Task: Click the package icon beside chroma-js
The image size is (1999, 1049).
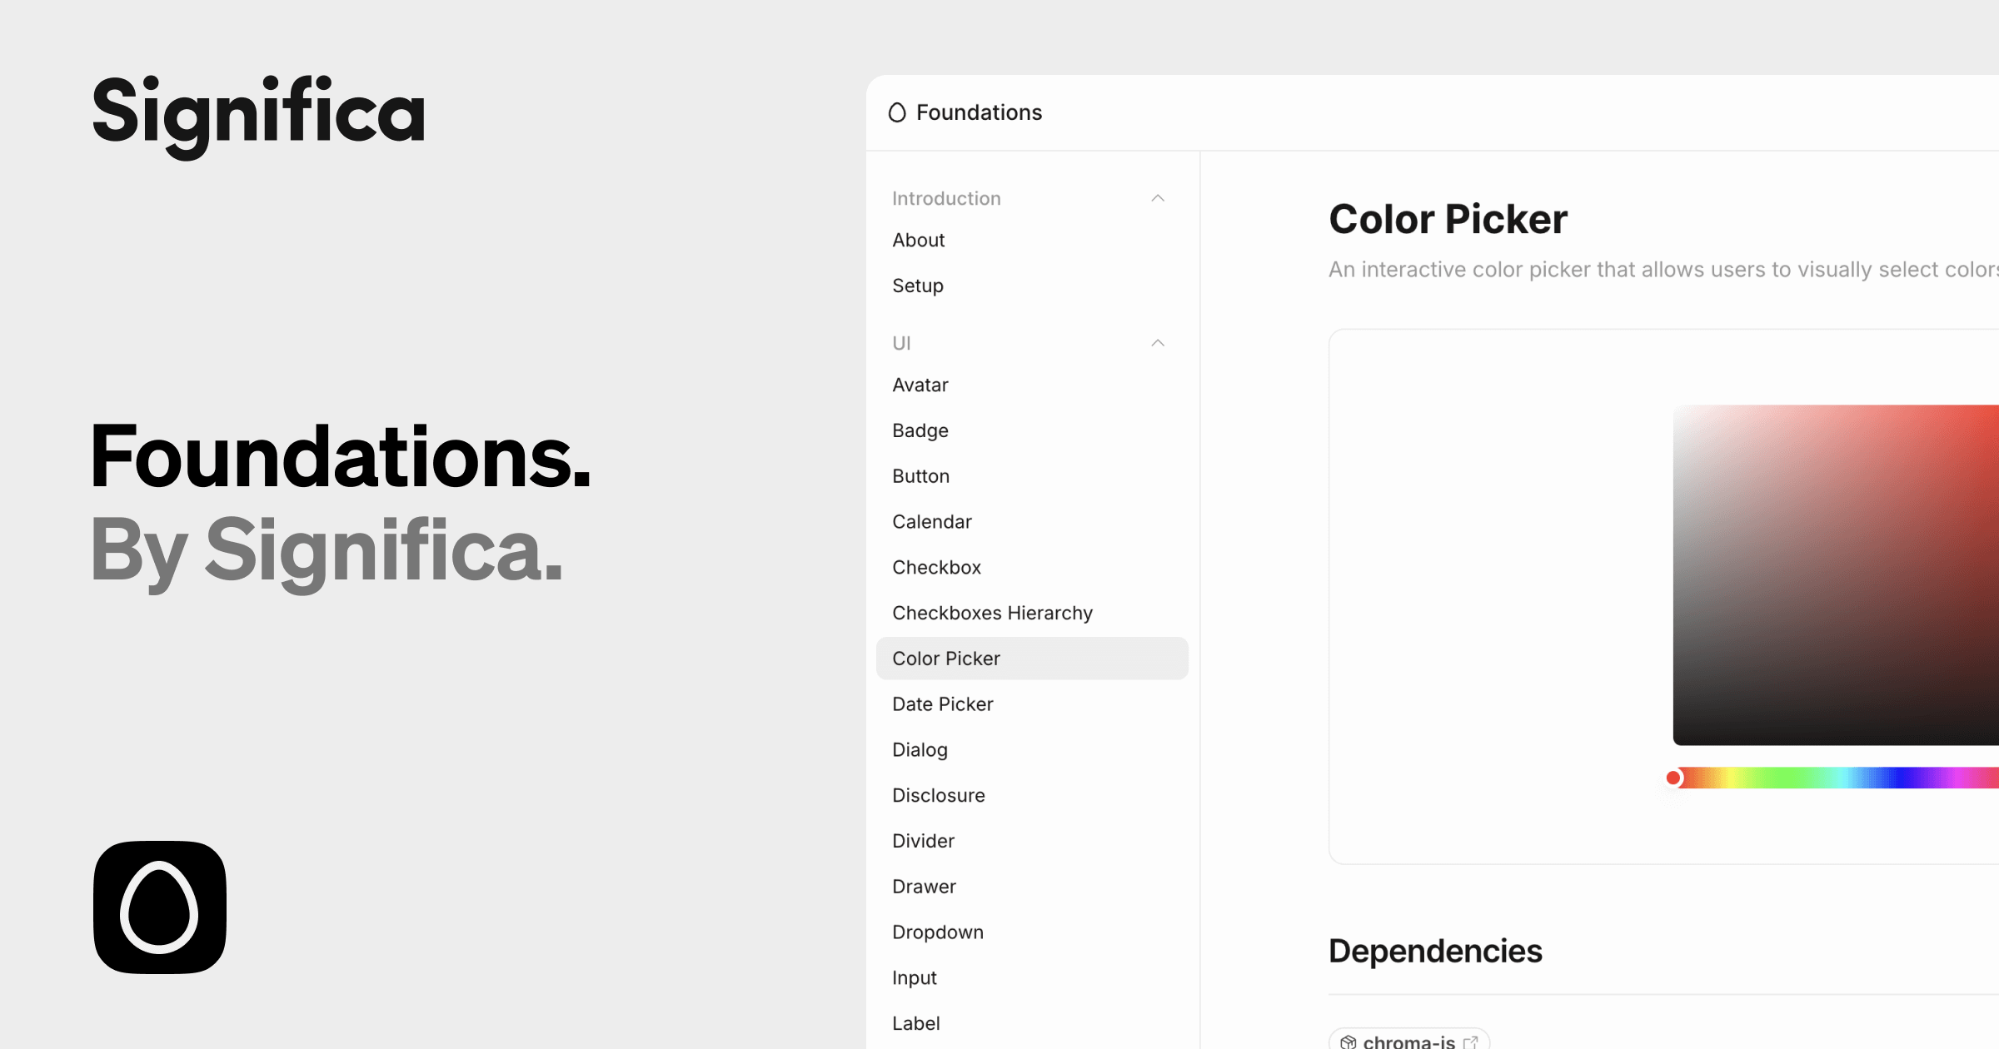Action: coord(1348,1042)
